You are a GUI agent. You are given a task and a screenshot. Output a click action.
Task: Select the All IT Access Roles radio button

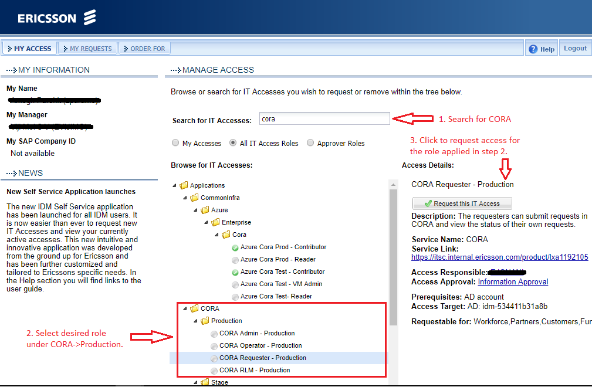tap(233, 143)
